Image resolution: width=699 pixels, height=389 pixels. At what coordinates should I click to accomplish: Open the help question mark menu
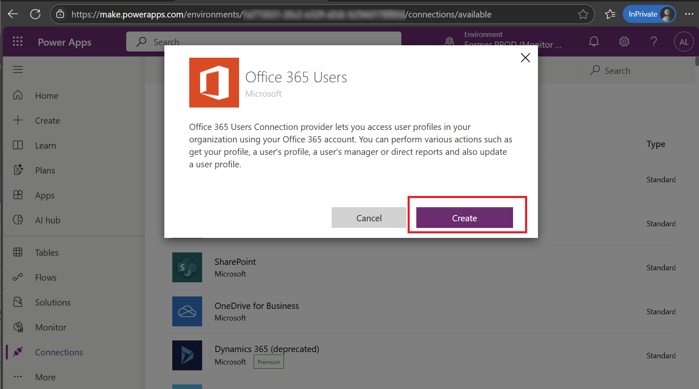[654, 42]
